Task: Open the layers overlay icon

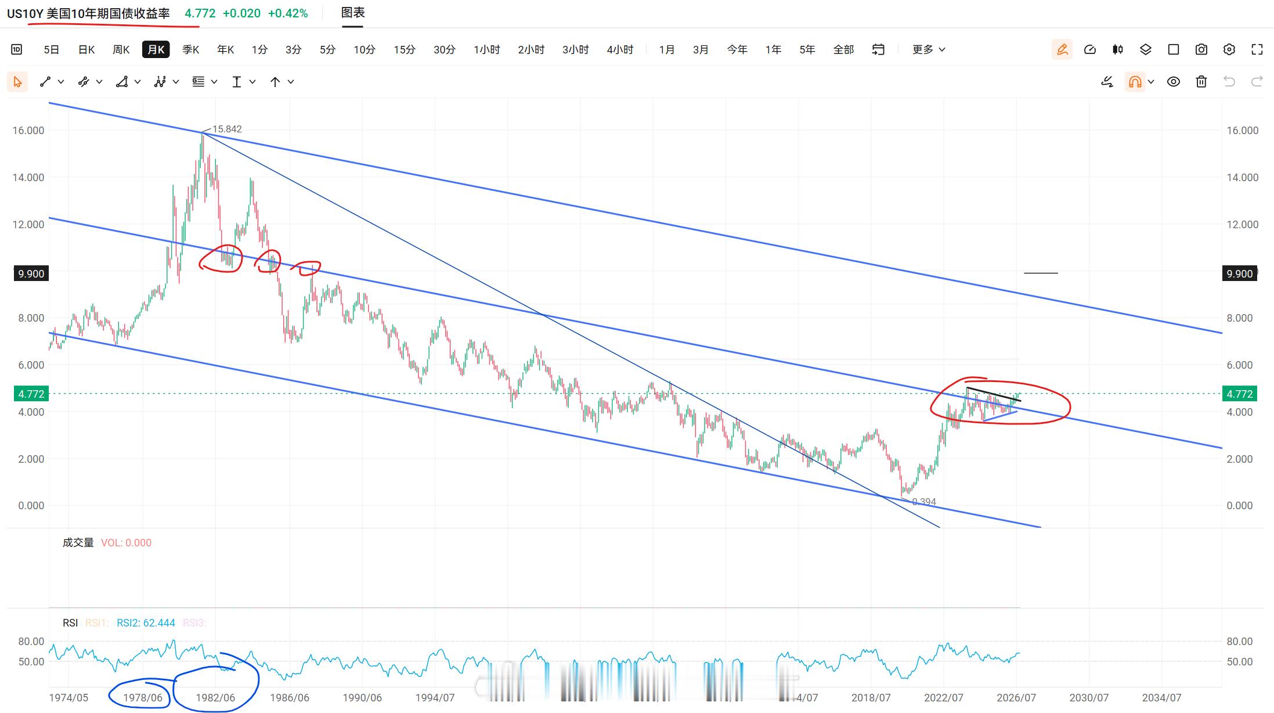Action: point(1146,49)
